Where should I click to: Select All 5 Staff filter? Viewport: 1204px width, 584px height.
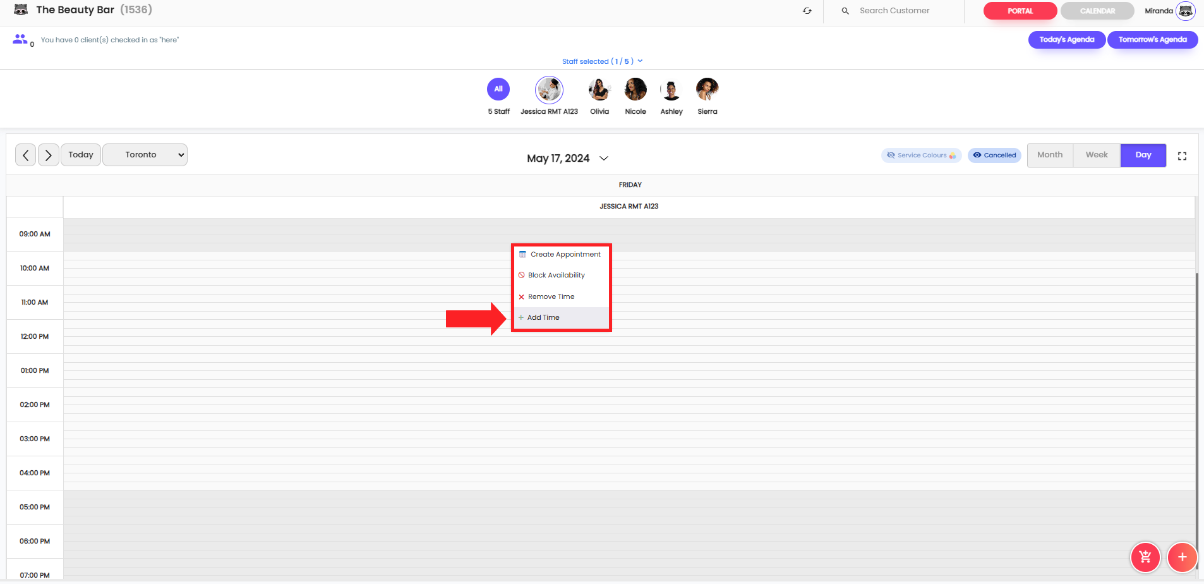coord(498,89)
